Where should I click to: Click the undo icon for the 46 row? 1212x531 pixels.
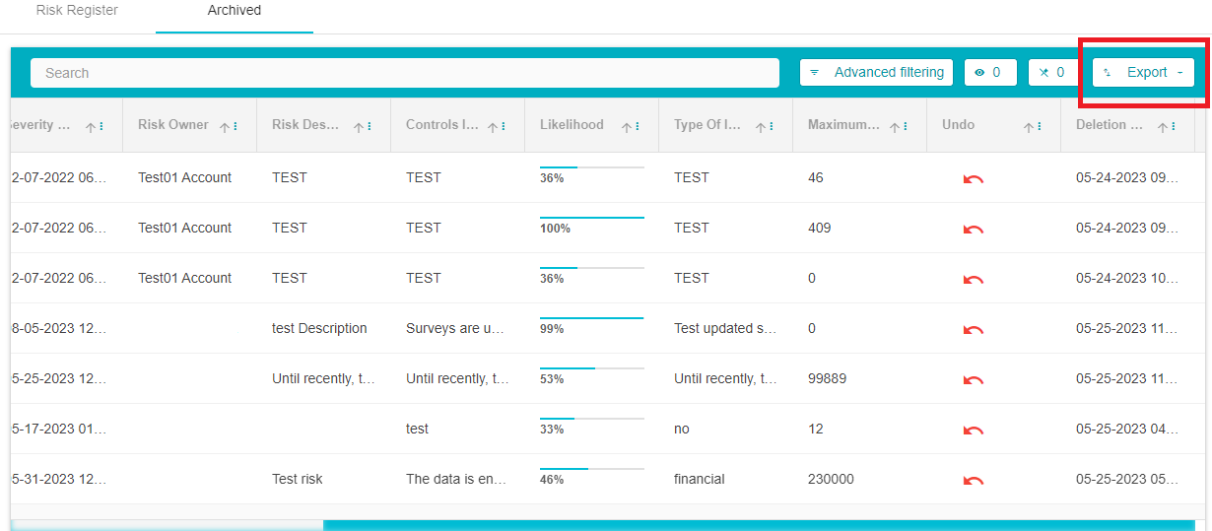973,178
